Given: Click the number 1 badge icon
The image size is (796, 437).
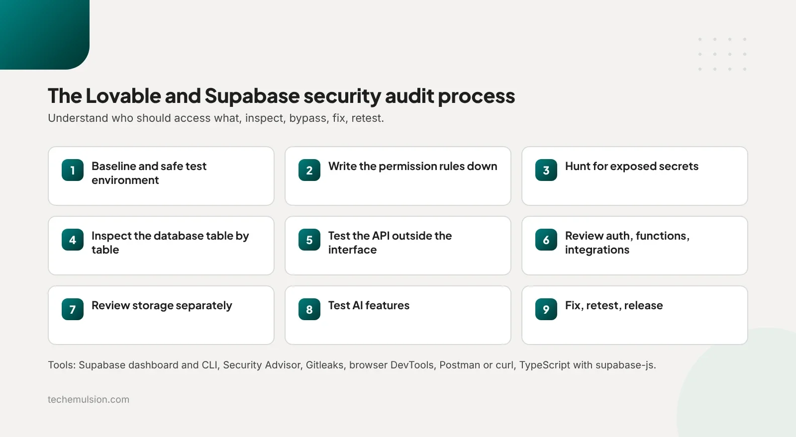Looking at the screenshot, I should pos(73,170).
